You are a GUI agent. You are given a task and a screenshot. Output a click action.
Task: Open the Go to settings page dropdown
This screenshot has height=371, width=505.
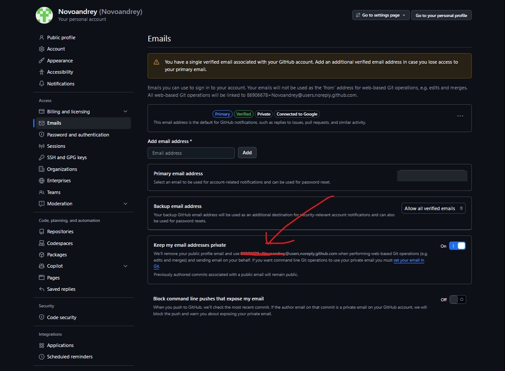pyautogui.click(x=381, y=15)
